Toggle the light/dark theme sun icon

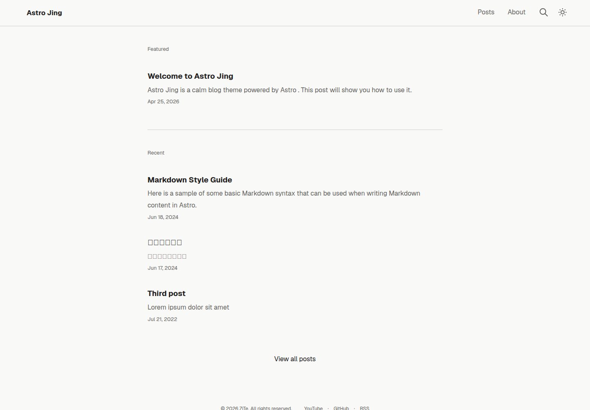tap(563, 12)
